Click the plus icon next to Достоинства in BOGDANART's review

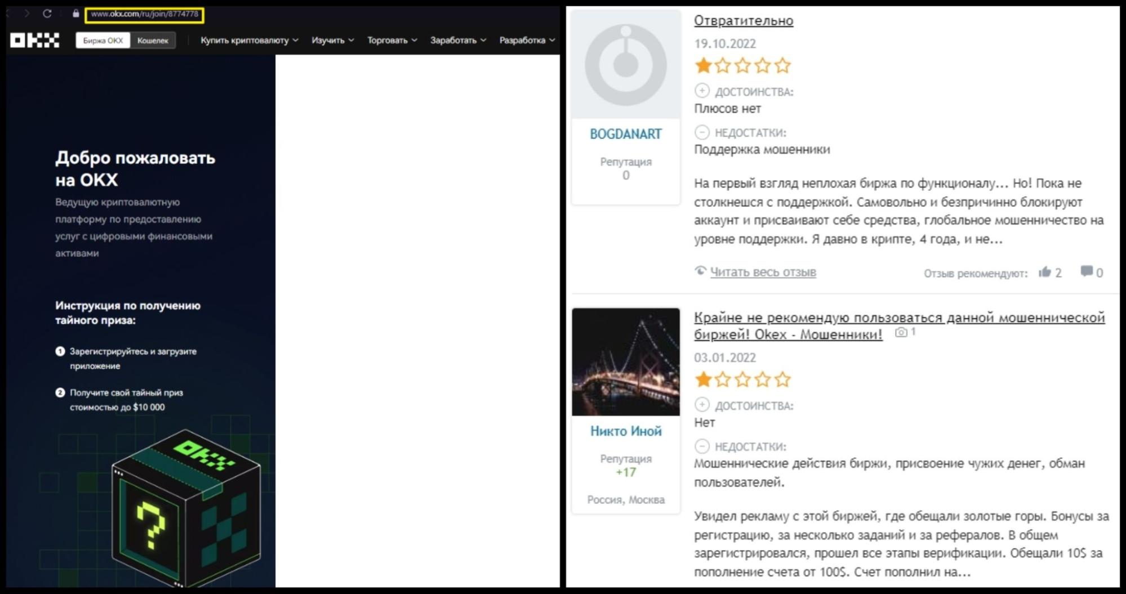pyautogui.click(x=702, y=91)
